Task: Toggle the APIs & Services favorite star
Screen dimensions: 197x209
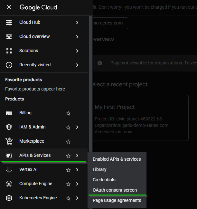Action: 68,156
